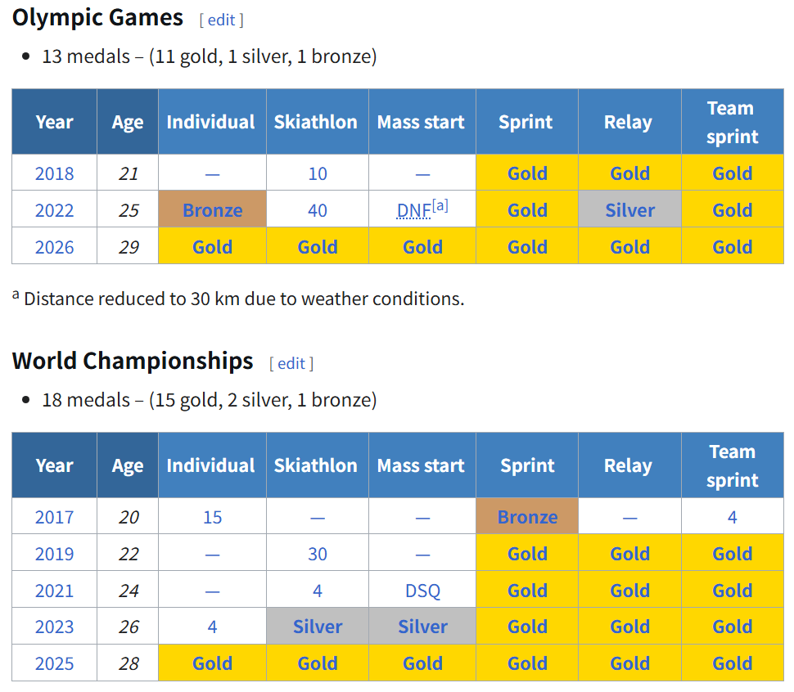Screen dimensions: 794x692
Task: Click Silver in 2023 Skiathlon column
Action: tap(318, 627)
